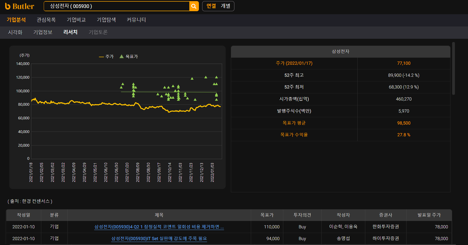The height and width of the screenshot is (245, 468).
Task: Click the 출처 : 한경 컨센서스 note
Action: click(30, 201)
